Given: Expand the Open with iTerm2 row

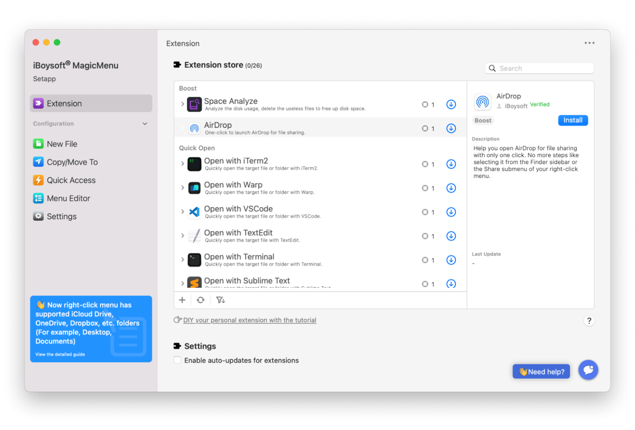Looking at the screenshot, I should 182,164.
